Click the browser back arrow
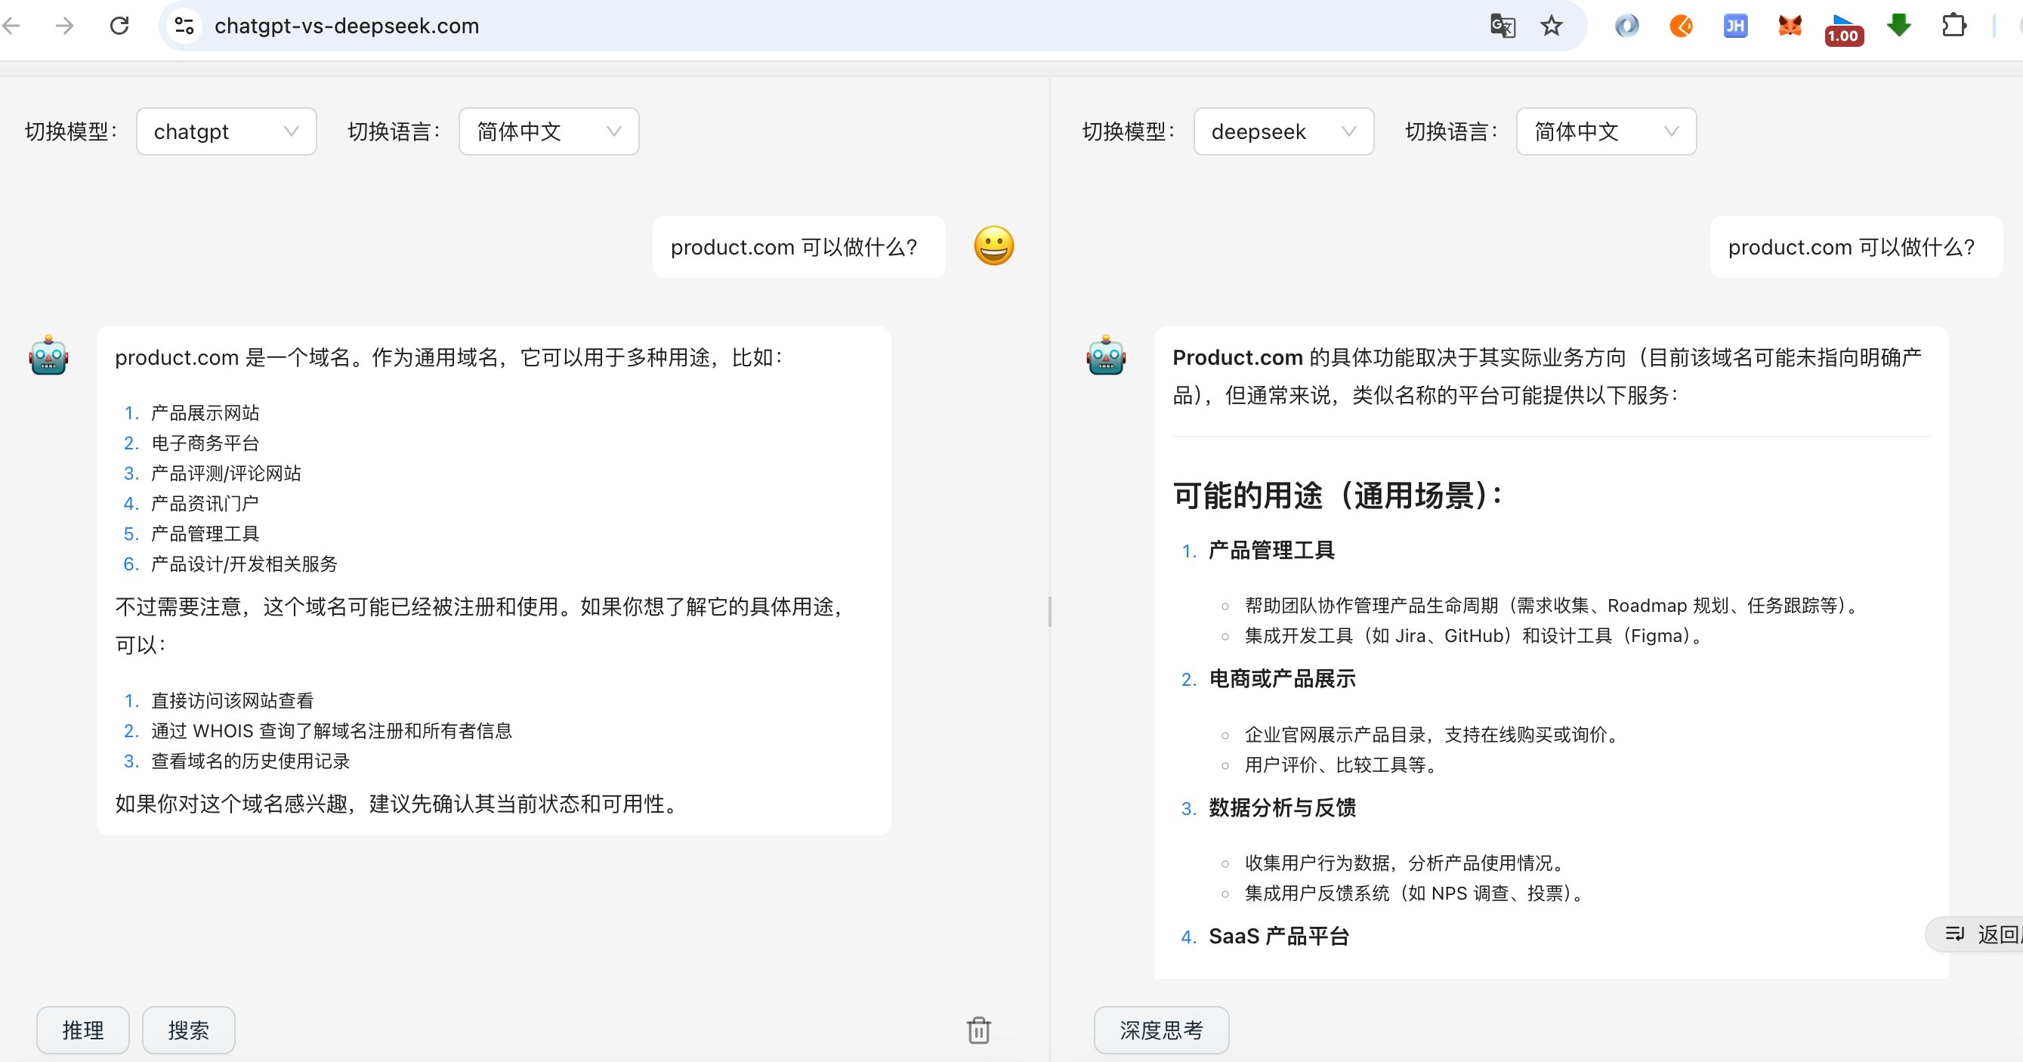2023x1062 pixels. [x=11, y=26]
